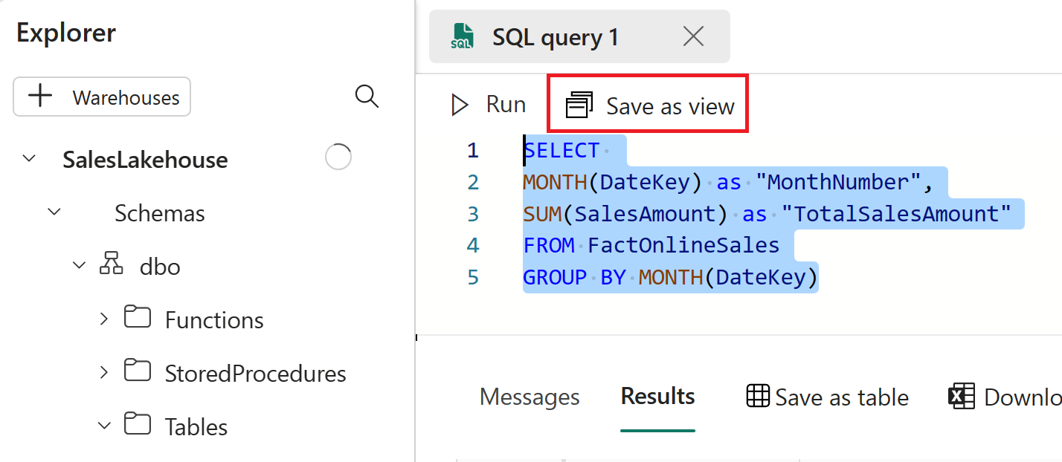Select the SalesLakehouse tree item

pos(146,160)
